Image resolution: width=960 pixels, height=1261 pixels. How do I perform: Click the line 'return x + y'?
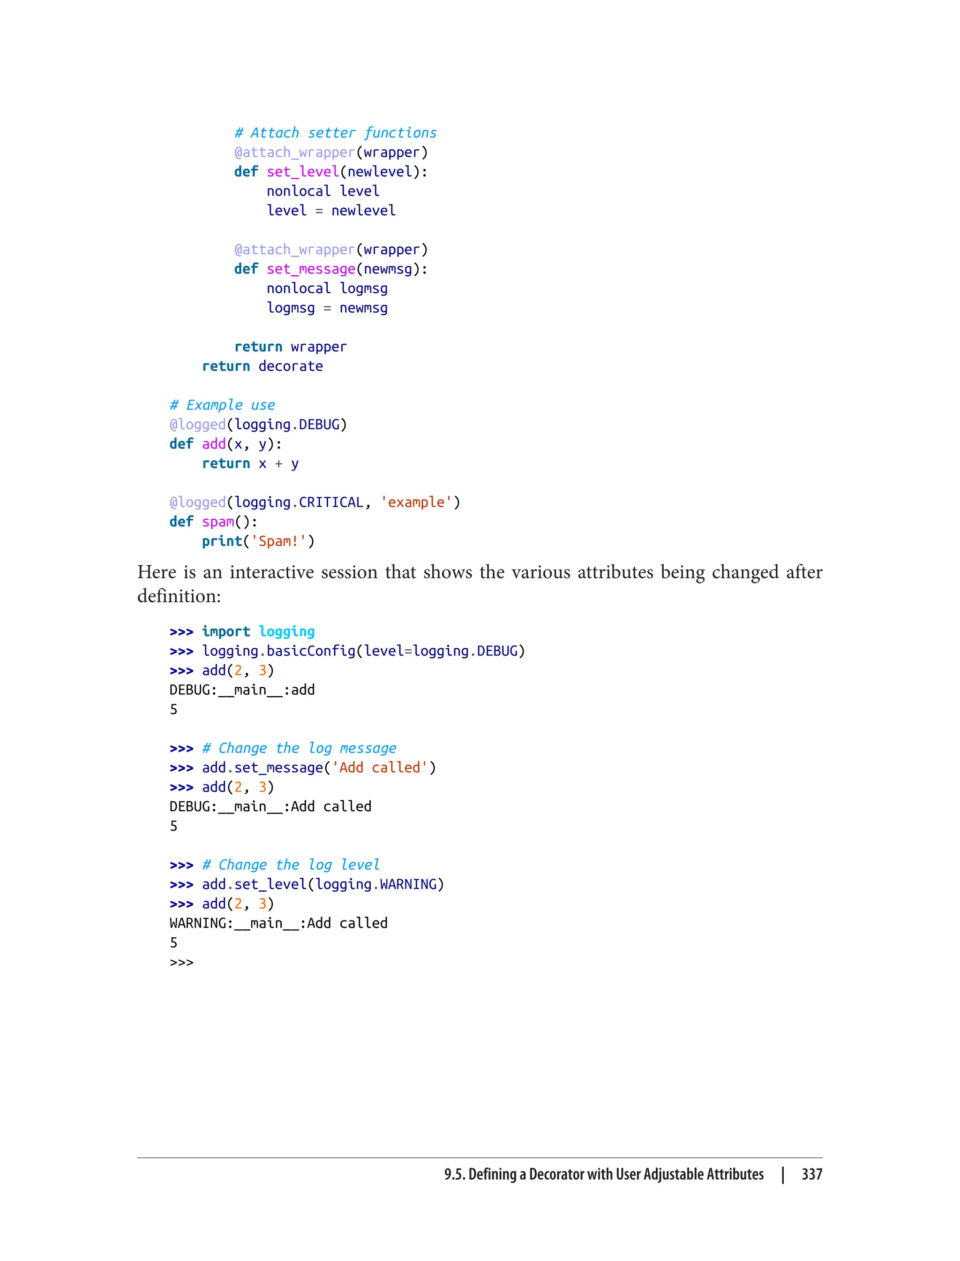250,463
